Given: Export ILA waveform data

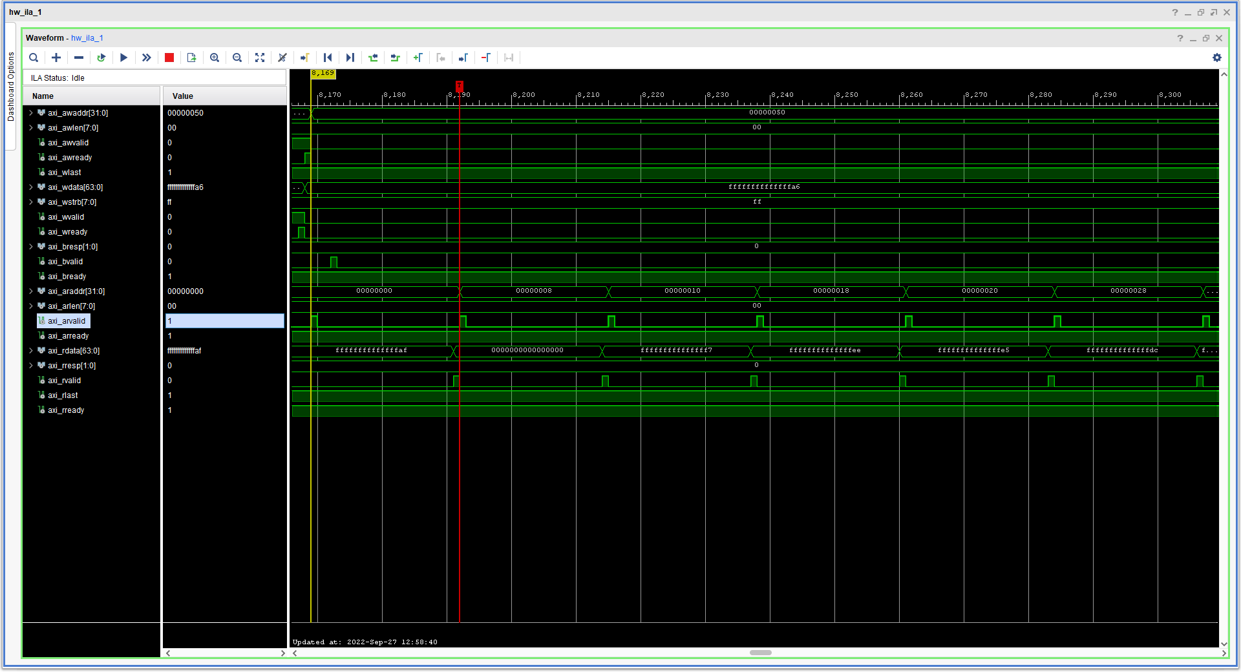Looking at the screenshot, I should [x=192, y=58].
